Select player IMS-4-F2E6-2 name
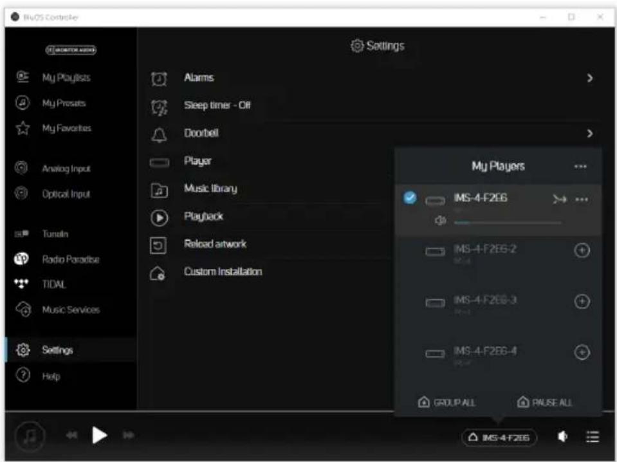617x462 pixels. coord(485,249)
